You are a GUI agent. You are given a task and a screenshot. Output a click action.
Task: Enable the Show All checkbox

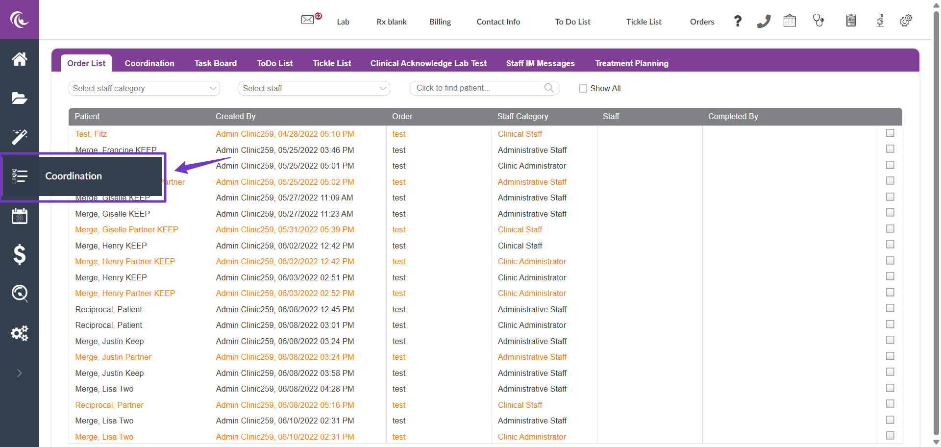pos(583,89)
